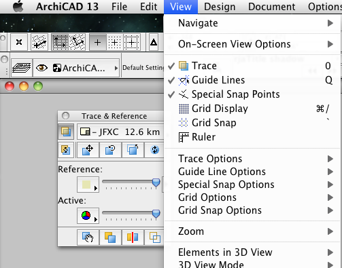Select the boxed construction grid snap icon

[132, 42]
